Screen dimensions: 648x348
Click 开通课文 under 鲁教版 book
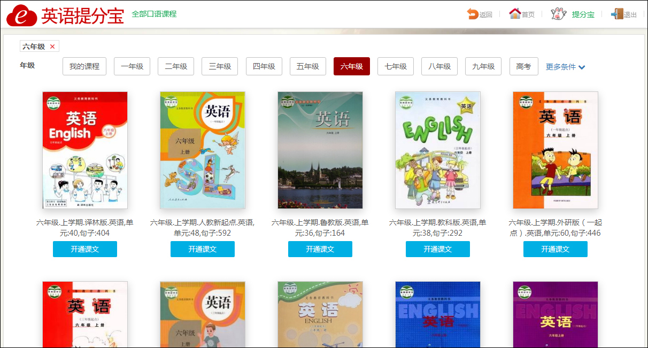click(320, 249)
